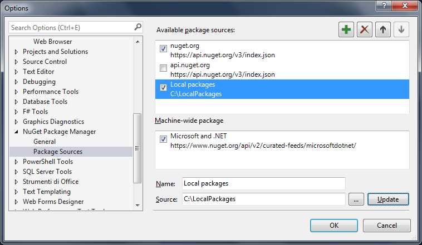This screenshot has height=245, width=422.
Task: Cancel the Options dialog
Action: coord(386,226)
